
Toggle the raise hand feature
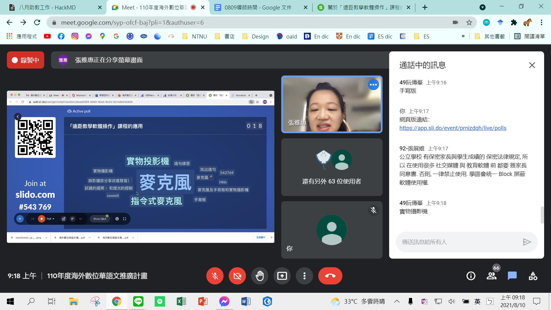259,276
